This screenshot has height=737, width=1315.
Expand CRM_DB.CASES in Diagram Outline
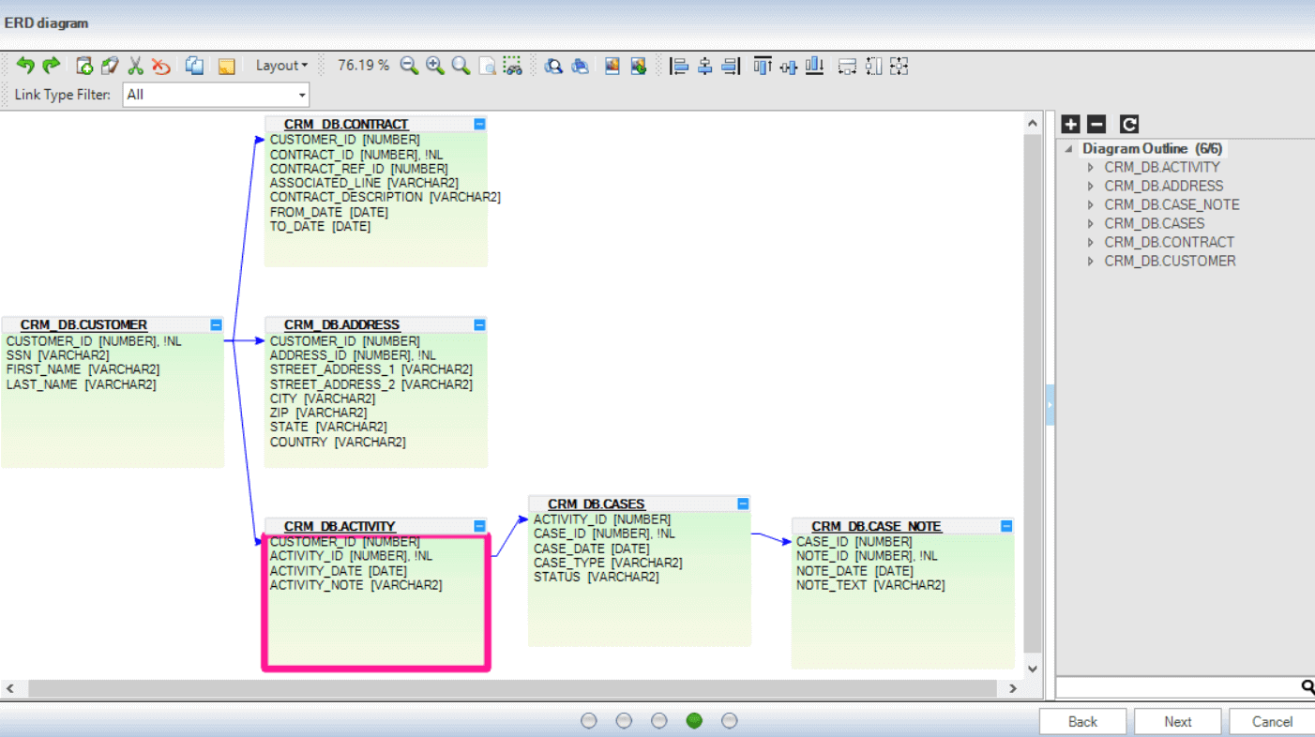(1090, 224)
